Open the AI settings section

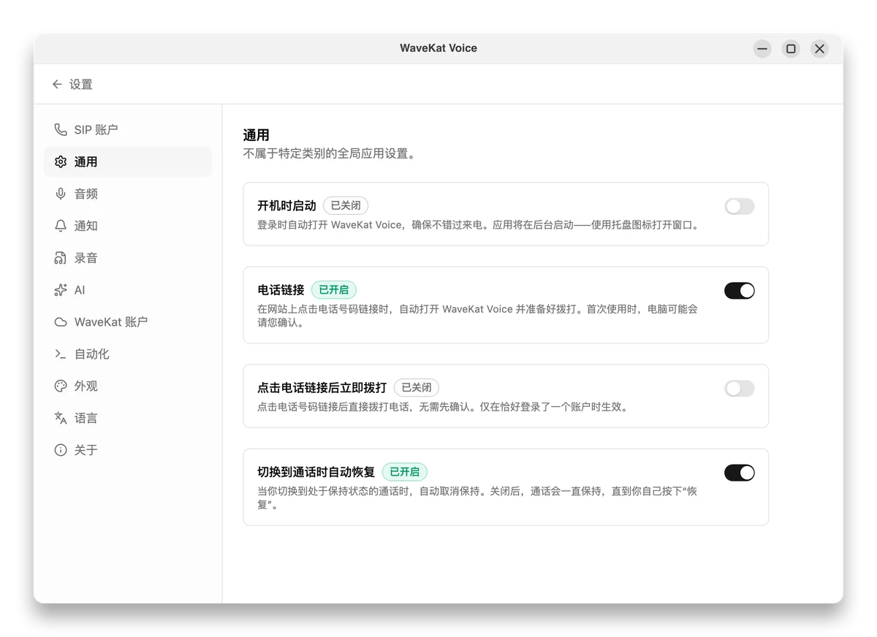pyautogui.click(x=128, y=290)
